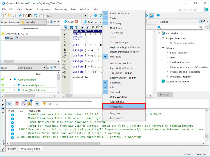The image size is (210, 157).
Task: Click the Add... button in IP Catalog
Action: click(x=165, y=95)
